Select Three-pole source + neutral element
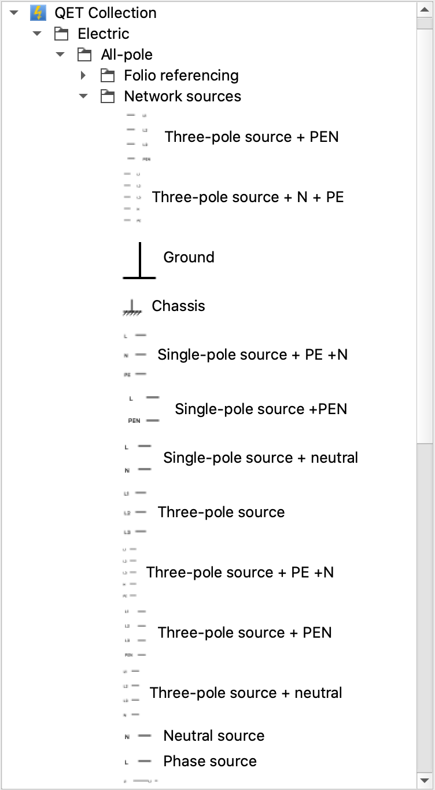The height and width of the screenshot is (790, 435). coord(246,693)
